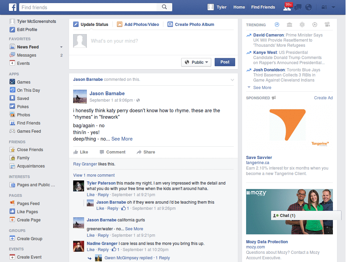
Task: Reply to Tyler Paterson's comment
Action: coord(103,195)
